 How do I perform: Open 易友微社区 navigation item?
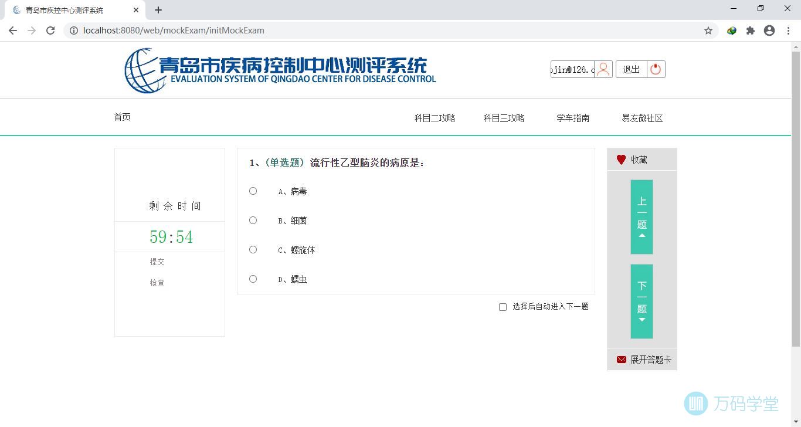[642, 118]
